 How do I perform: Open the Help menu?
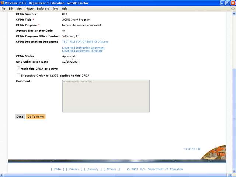pos(65,8)
